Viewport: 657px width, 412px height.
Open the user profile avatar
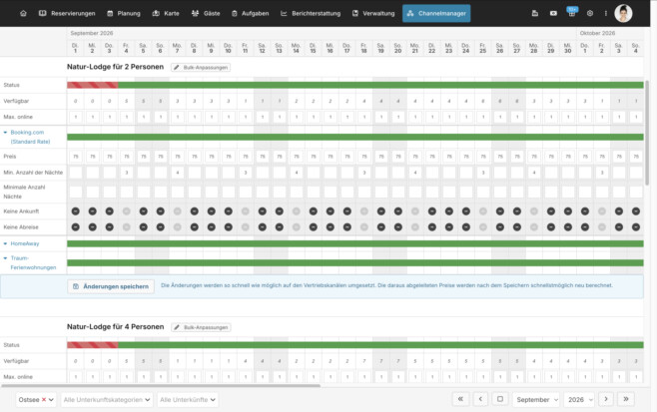[623, 13]
